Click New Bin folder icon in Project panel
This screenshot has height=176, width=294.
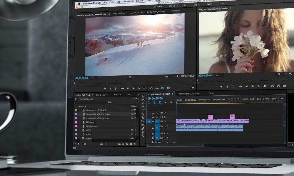127,144
